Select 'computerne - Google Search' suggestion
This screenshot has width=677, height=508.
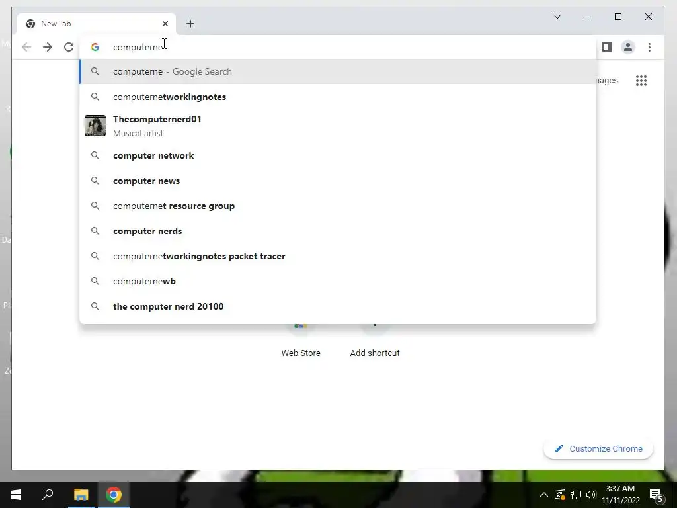[338, 71]
